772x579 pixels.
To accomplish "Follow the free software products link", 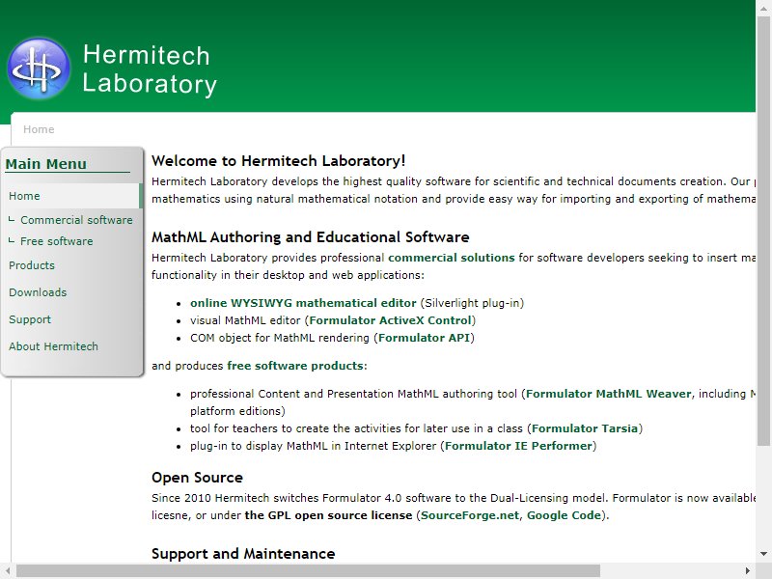I will (x=295, y=366).
